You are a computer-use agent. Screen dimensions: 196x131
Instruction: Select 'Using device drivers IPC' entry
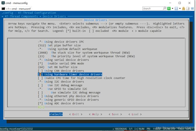coord(61,42)
